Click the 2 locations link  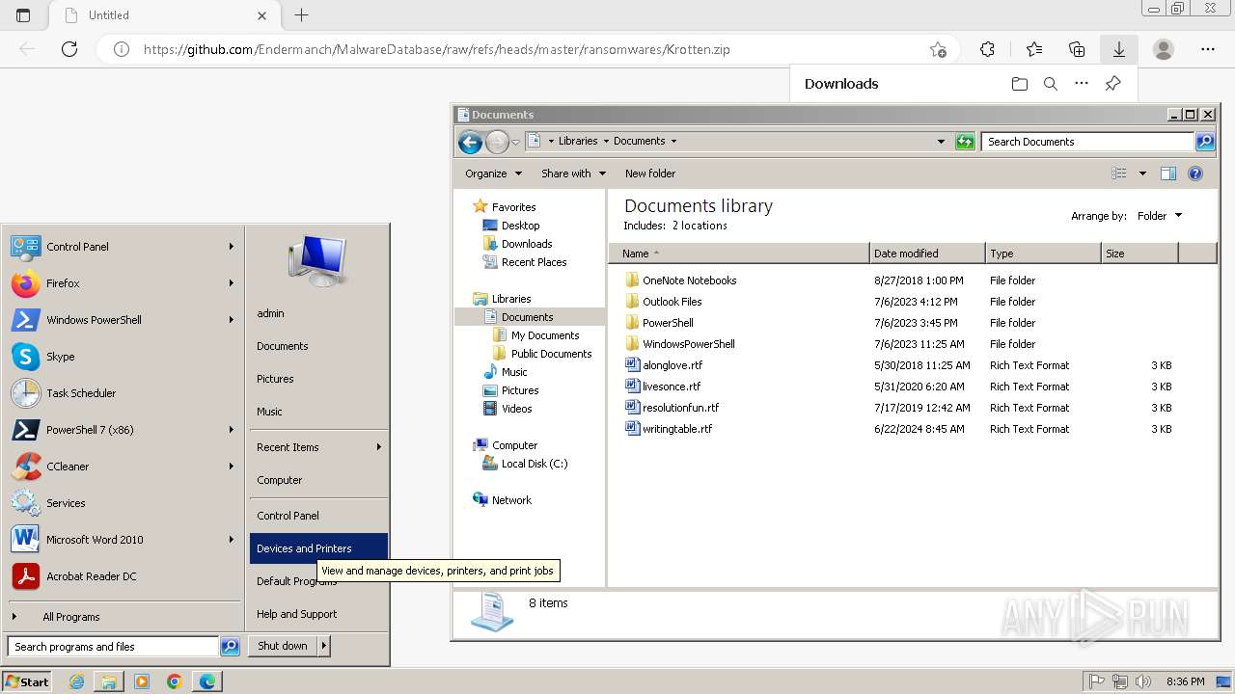point(700,226)
